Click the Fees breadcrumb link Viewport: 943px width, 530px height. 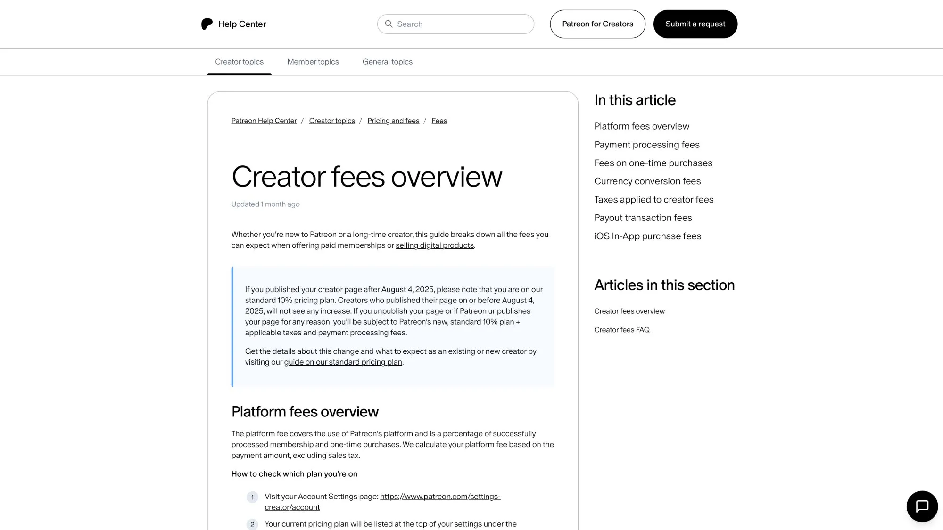(x=439, y=121)
